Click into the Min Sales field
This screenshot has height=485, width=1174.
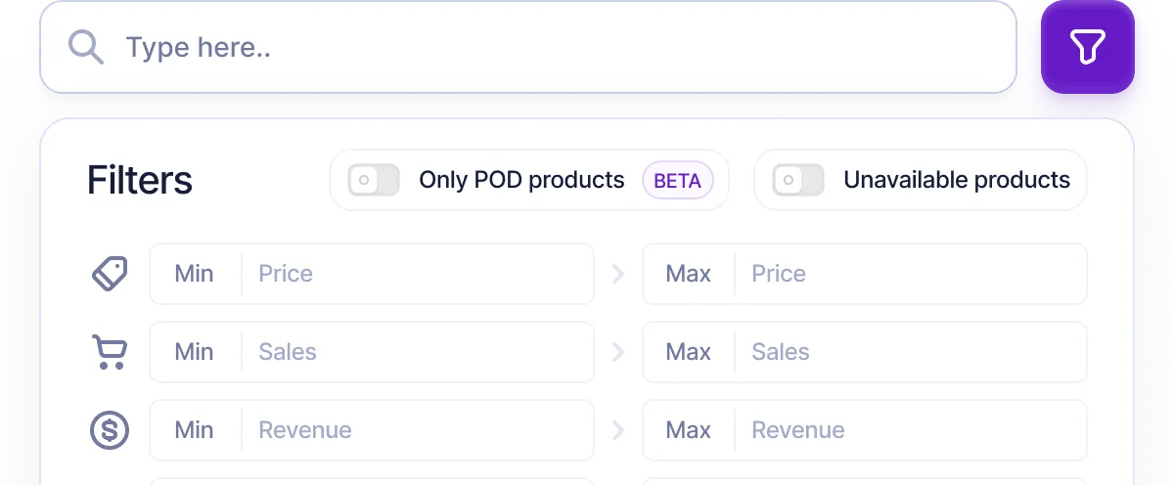(x=416, y=352)
